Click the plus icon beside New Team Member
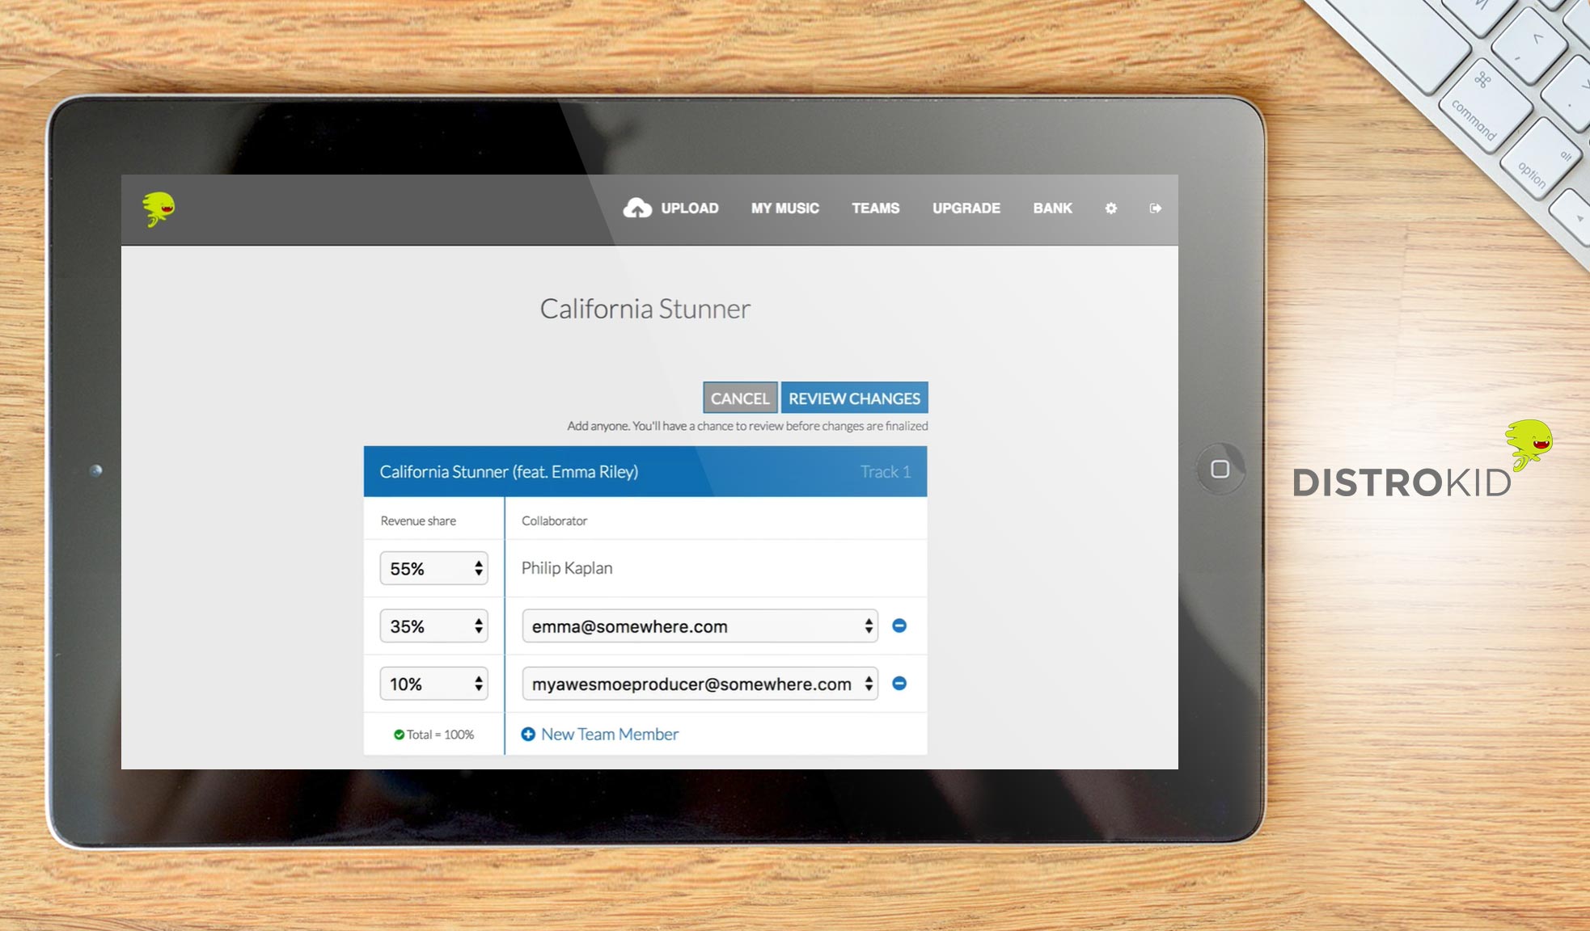The width and height of the screenshot is (1590, 931). pyautogui.click(x=528, y=734)
